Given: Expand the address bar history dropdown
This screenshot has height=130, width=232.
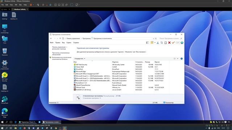Looking at the screenshot, I should [153, 39].
